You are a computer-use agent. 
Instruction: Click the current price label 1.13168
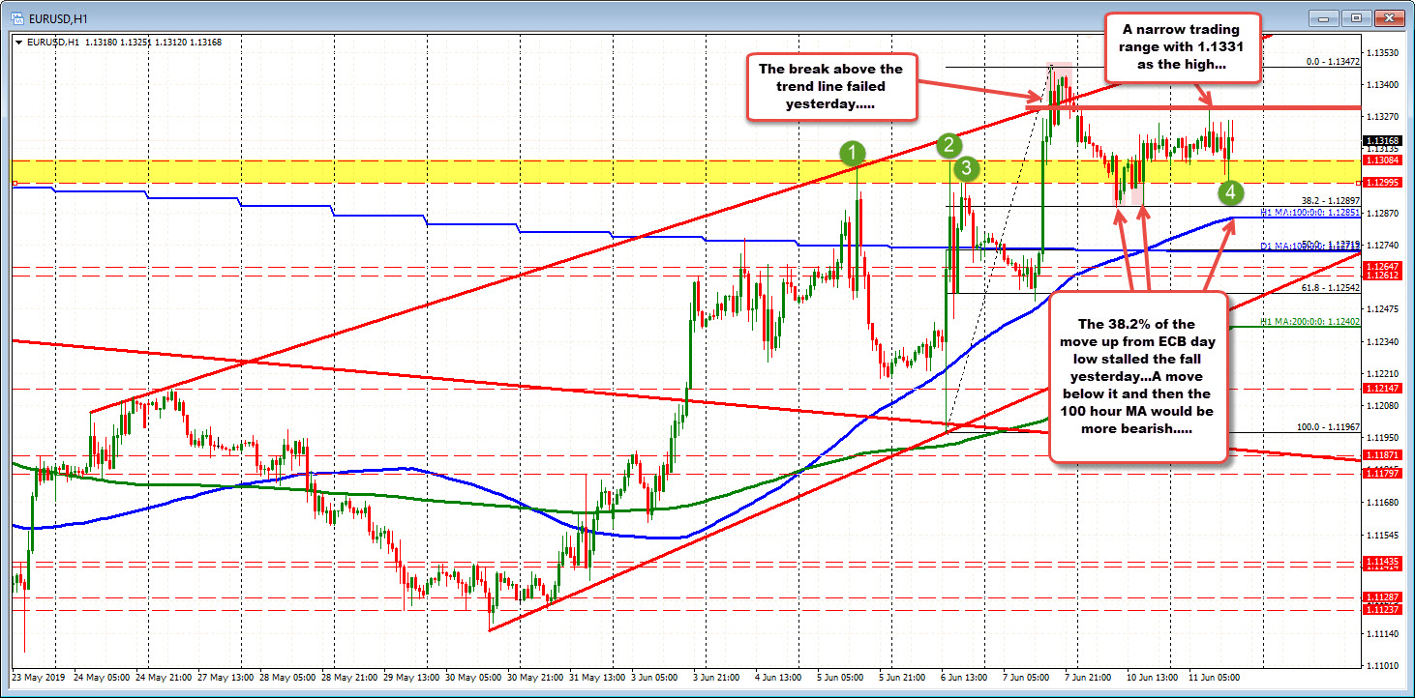point(1381,141)
